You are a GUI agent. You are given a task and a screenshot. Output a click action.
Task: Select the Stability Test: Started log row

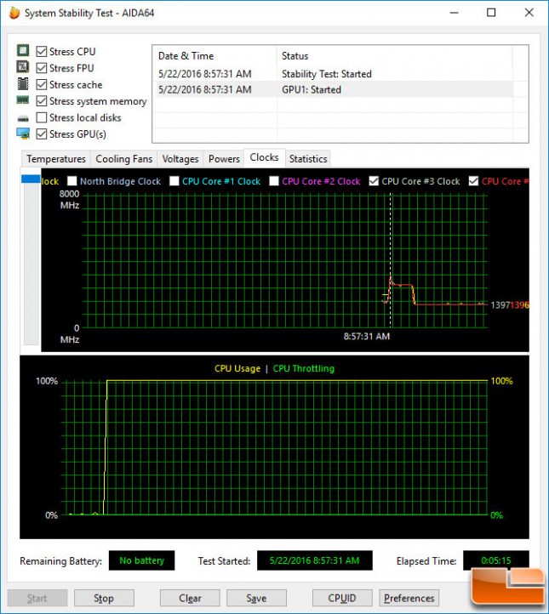click(x=332, y=74)
